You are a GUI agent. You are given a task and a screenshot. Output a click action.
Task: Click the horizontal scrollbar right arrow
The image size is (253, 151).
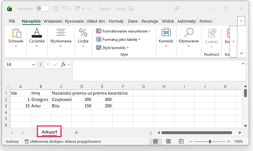point(240,133)
